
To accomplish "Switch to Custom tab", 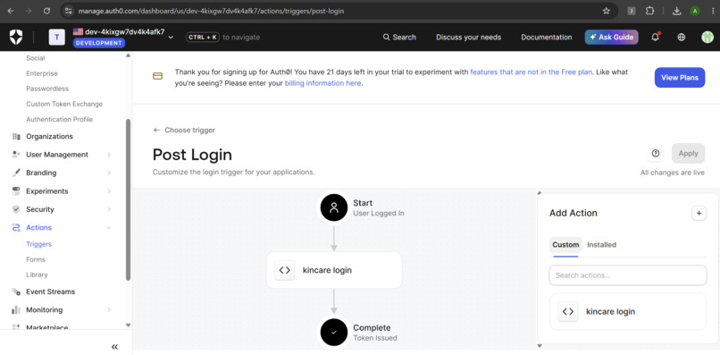I will point(565,245).
